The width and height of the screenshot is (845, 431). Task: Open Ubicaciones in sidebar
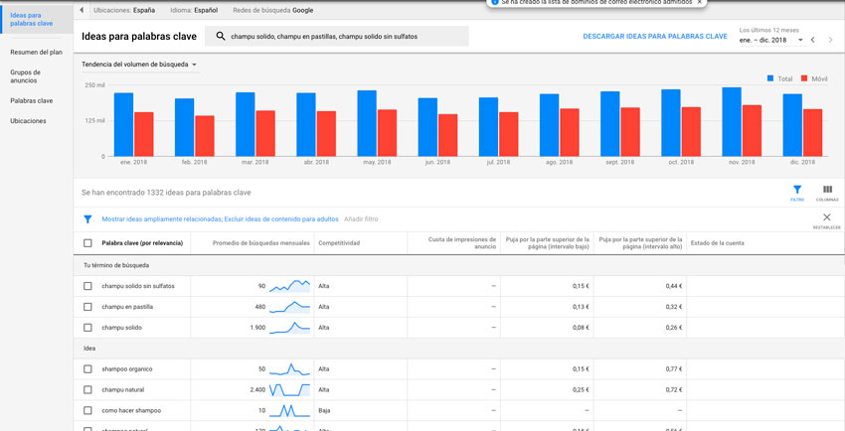tap(28, 121)
